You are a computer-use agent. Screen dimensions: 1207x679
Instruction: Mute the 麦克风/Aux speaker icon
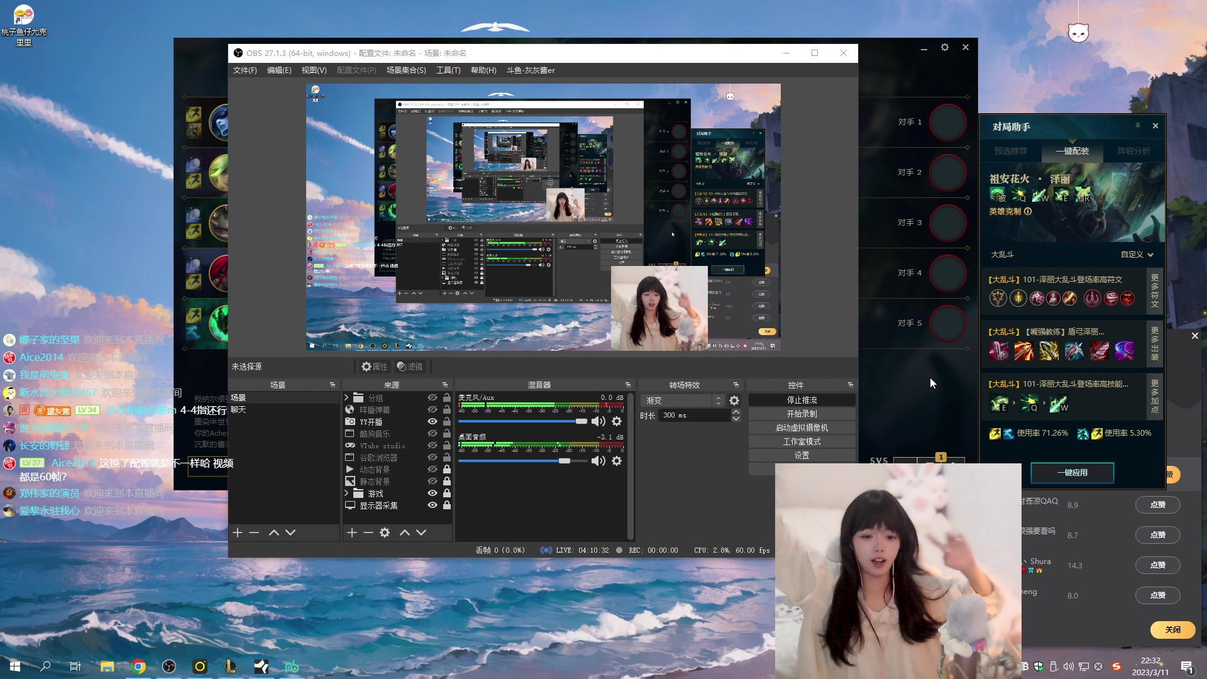(x=598, y=421)
